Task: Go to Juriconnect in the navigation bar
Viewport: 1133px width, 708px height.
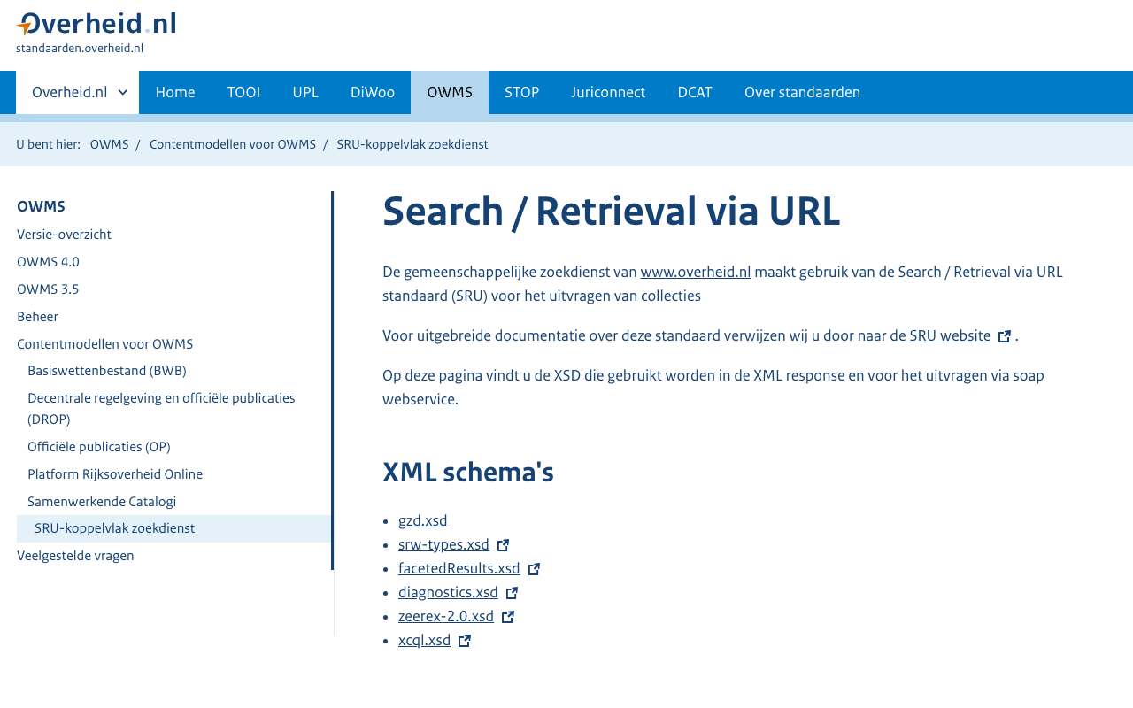Action: pyautogui.click(x=608, y=93)
